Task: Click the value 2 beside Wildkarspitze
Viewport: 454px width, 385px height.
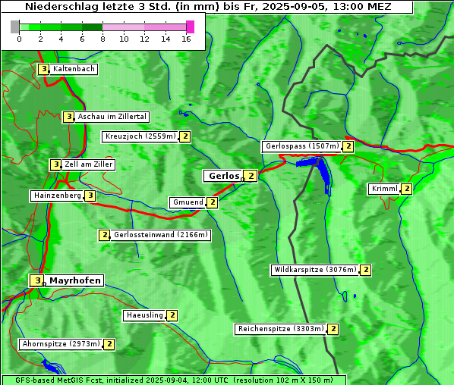Action: (366, 270)
